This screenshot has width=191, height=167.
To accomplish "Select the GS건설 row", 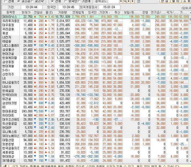I will [95, 99].
